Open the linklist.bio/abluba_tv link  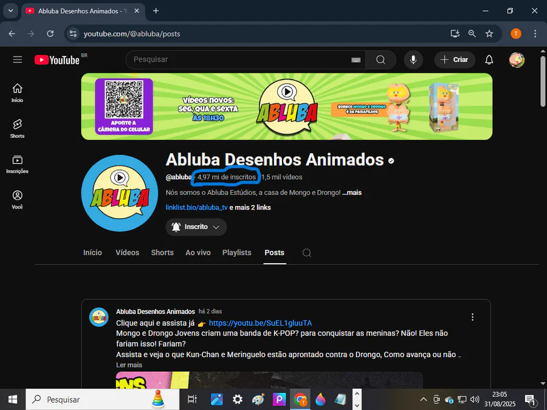[196, 208]
